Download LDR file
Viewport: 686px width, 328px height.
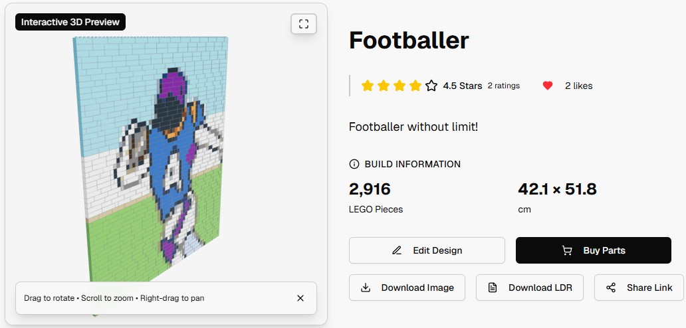click(530, 287)
